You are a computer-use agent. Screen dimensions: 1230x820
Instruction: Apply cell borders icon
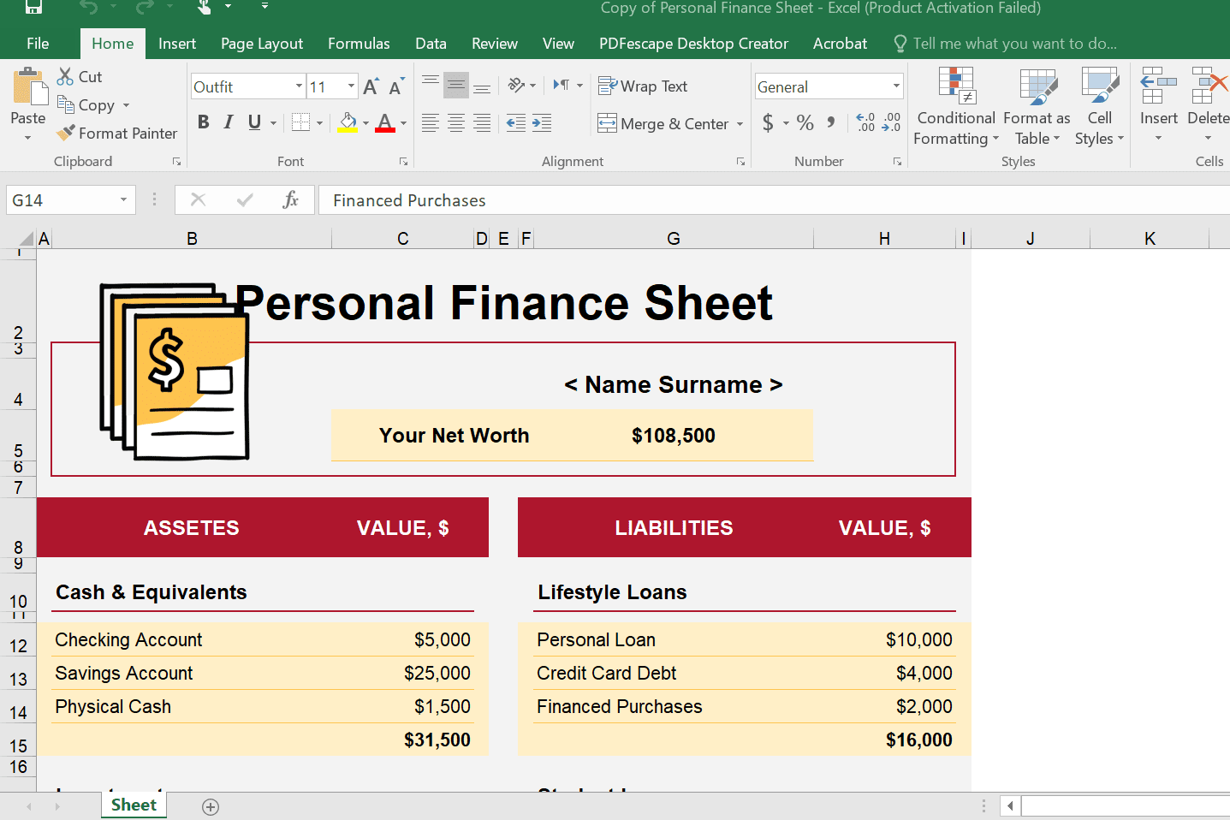tap(300, 122)
